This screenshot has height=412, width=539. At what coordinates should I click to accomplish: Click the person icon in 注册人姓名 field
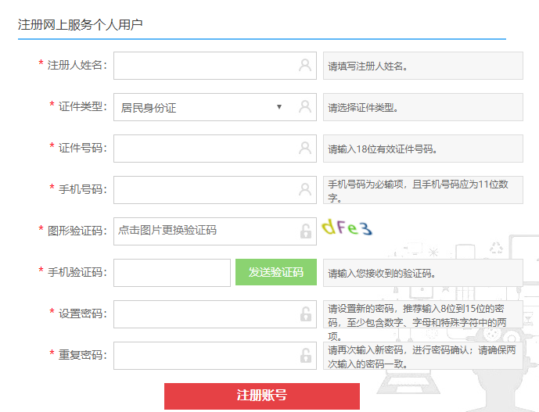point(305,66)
